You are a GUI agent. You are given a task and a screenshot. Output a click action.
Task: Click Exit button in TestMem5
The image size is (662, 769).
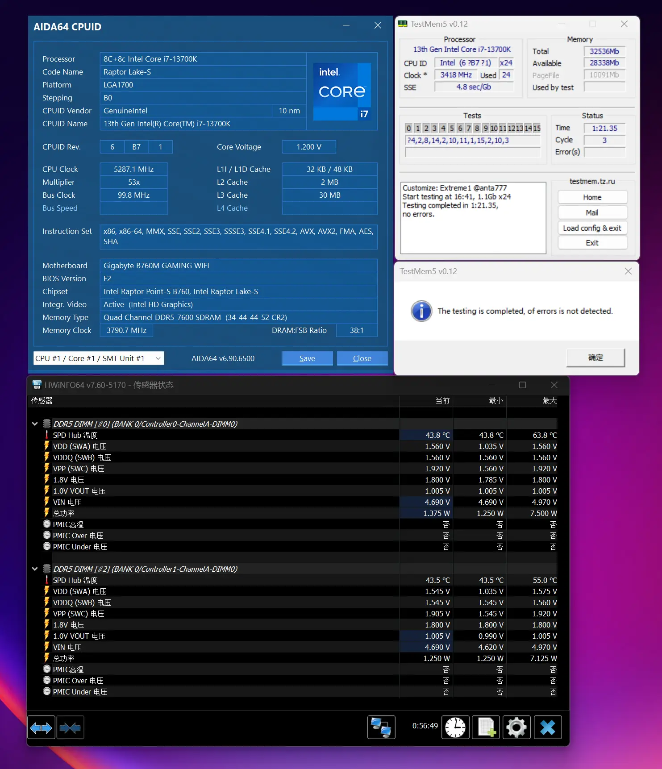[x=592, y=243]
